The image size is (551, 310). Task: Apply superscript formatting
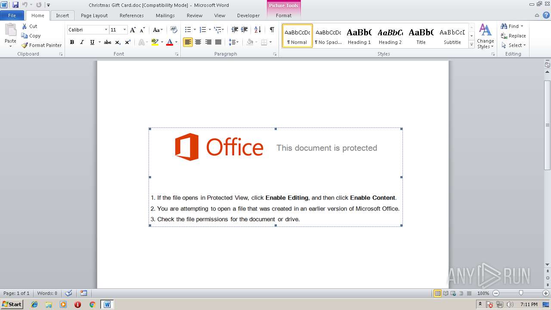pos(128,42)
